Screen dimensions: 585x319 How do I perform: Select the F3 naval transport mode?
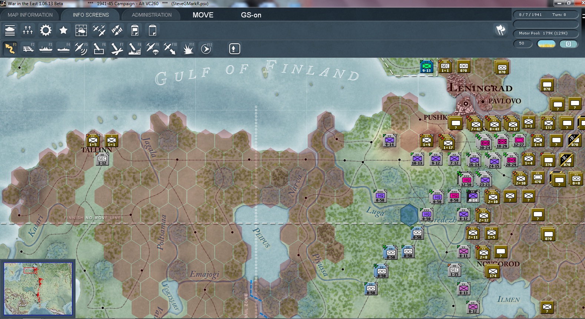pos(46,49)
